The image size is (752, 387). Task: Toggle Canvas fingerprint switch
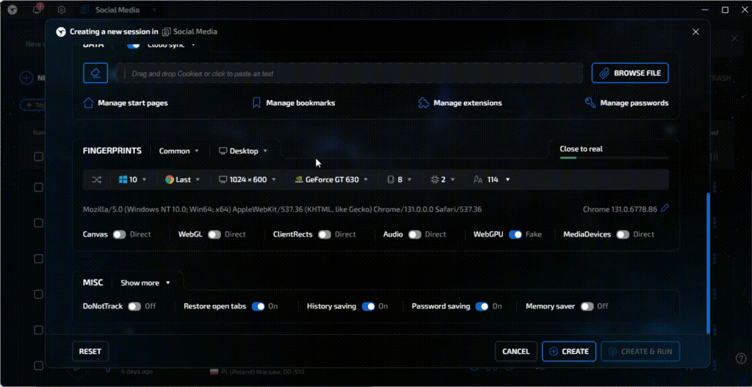coord(120,234)
